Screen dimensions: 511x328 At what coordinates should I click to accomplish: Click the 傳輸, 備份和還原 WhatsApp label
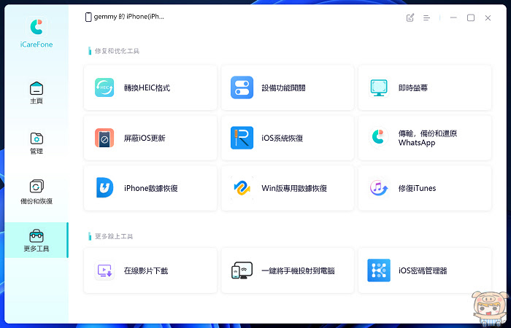coord(428,138)
